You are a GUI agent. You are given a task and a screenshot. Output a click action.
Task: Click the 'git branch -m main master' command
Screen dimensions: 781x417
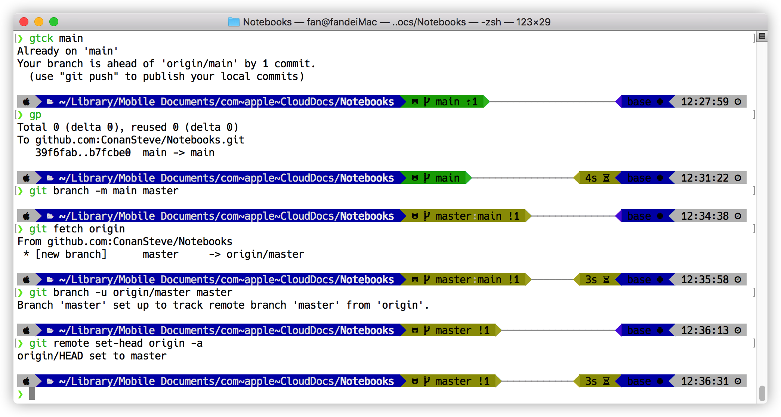click(x=104, y=191)
